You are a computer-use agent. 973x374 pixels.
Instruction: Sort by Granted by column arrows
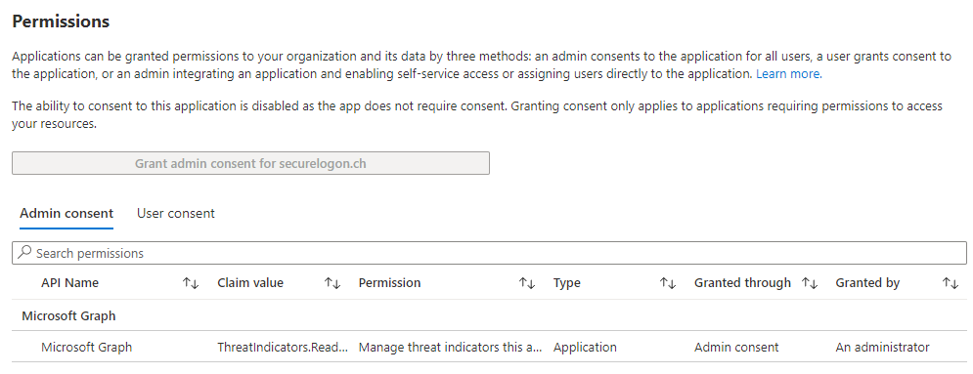click(951, 283)
